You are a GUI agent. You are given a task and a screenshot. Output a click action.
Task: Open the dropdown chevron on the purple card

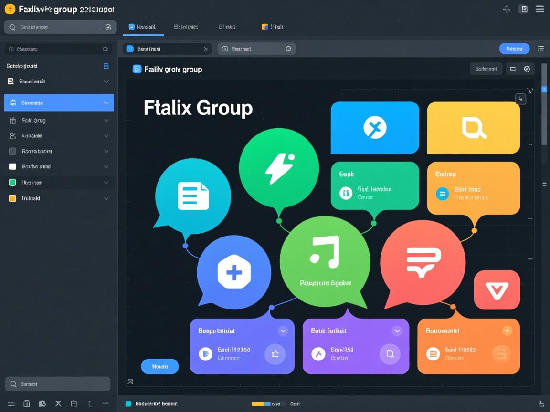(x=397, y=330)
